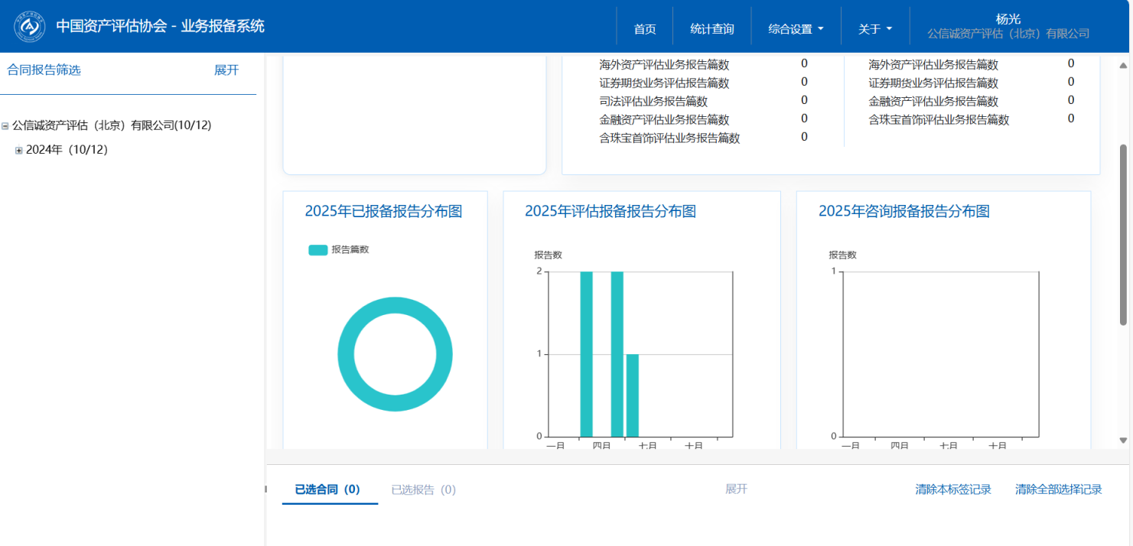The image size is (1133, 546).
Task: Expand the 2024年 tree node
Action: (x=19, y=151)
